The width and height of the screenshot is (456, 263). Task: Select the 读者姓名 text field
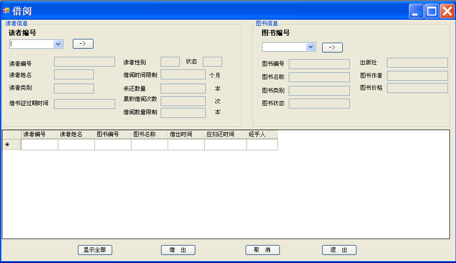(x=74, y=75)
